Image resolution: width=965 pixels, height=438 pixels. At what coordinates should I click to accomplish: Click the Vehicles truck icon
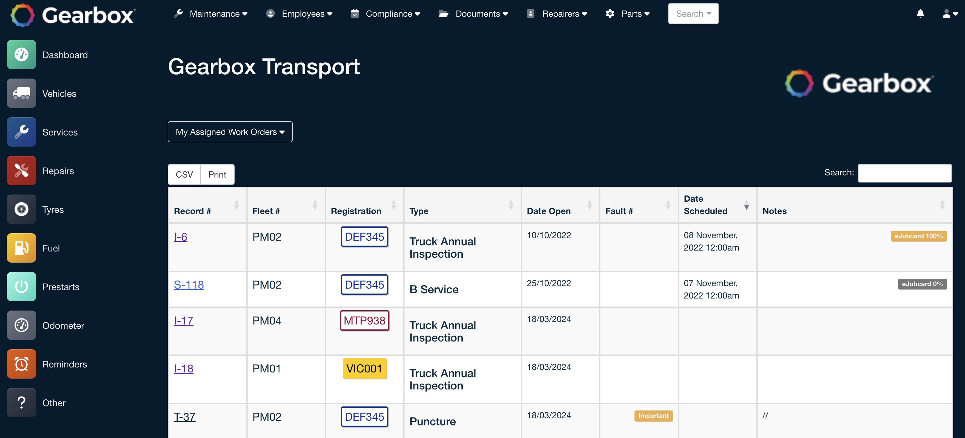pyautogui.click(x=21, y=93)
